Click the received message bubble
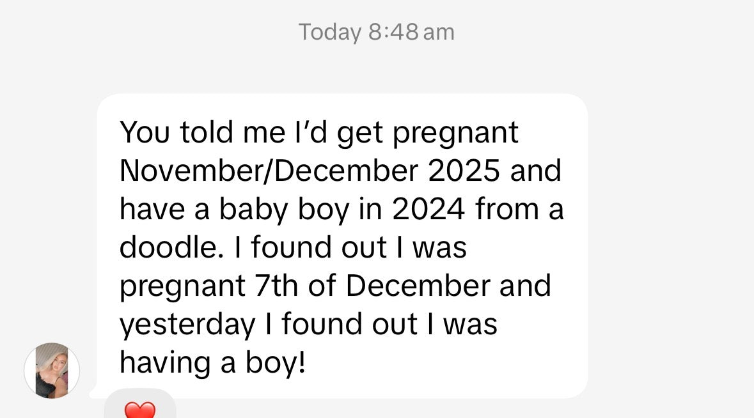The height and width of the screenshot is (418, 754). [342, 246]
